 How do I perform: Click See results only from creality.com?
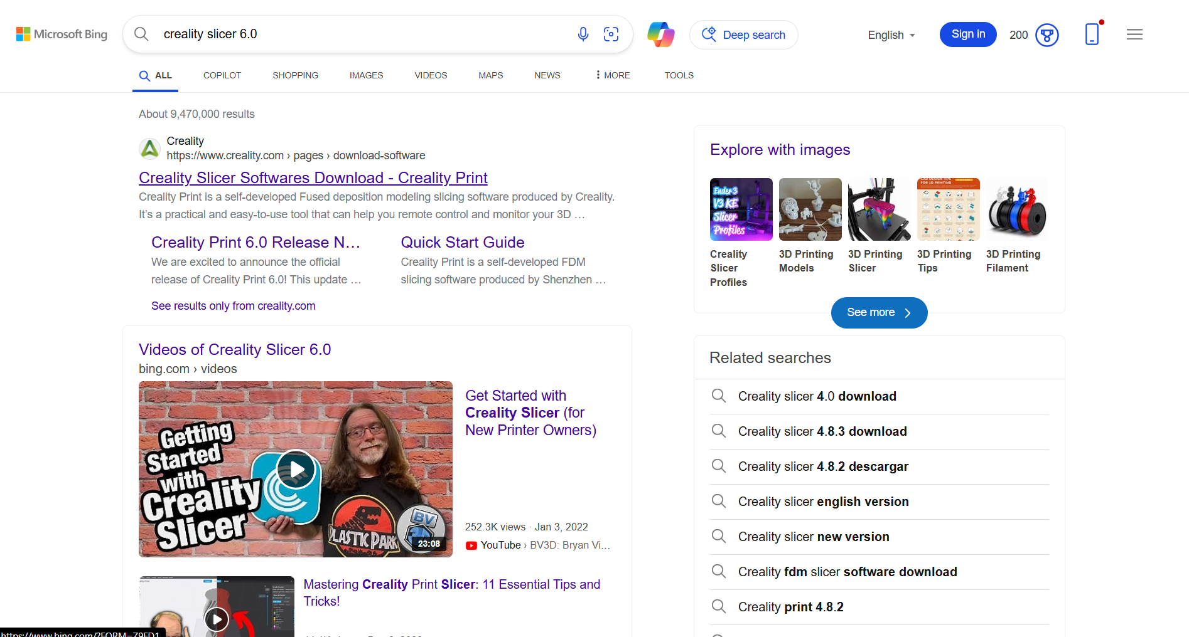click(x=234, y=306)
